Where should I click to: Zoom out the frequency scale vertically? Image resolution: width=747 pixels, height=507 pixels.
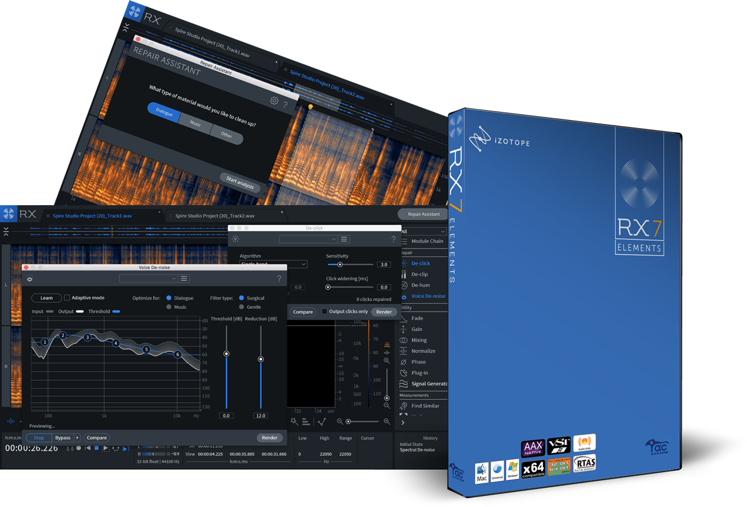387,406
